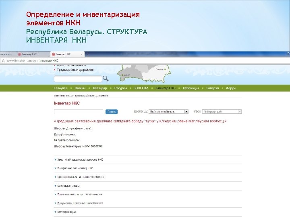Open the Галоўная menu item
This screenshot has width=290, height=217.
(60, 88)
